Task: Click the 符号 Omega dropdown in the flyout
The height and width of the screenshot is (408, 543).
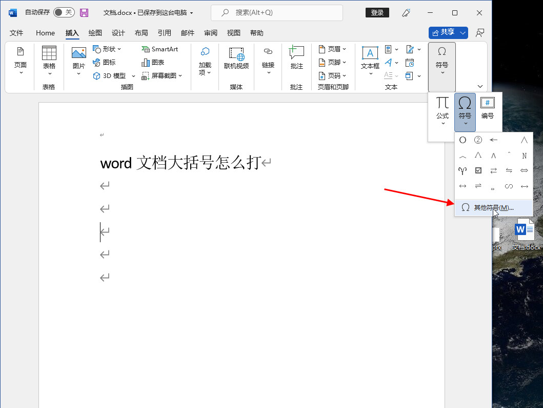Action: [x=465, y=112]
